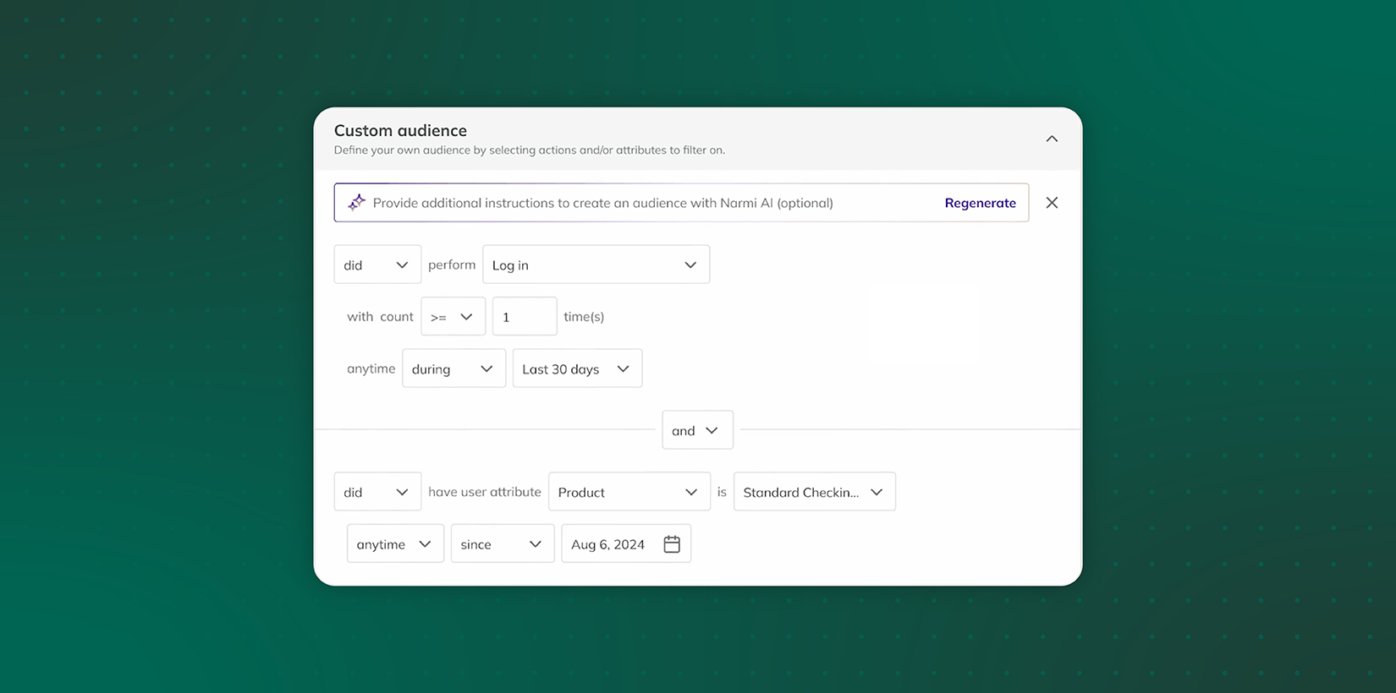Viewport: 1396px width, 693px height.
Task: Click the Regenerate button
Action: (980, 203)
